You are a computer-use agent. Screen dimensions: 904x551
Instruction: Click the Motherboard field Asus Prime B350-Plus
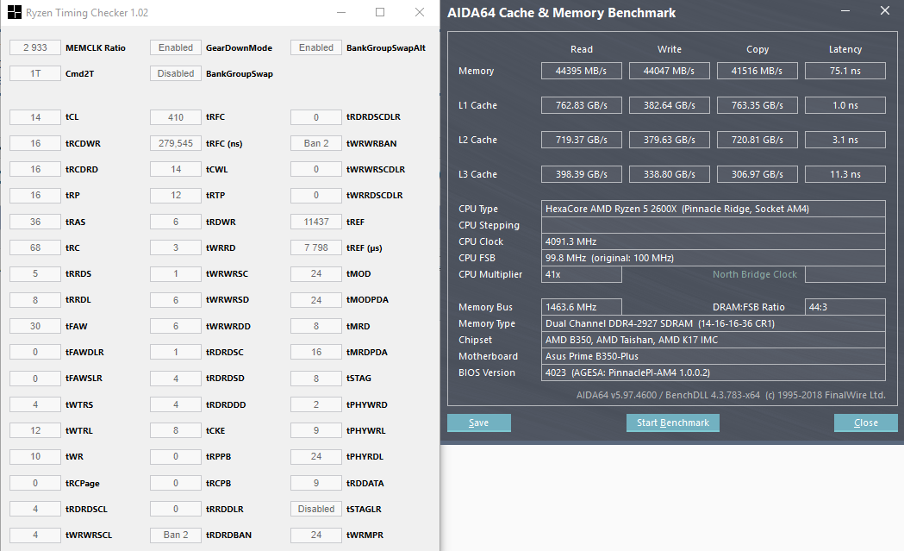pos(714,356)
